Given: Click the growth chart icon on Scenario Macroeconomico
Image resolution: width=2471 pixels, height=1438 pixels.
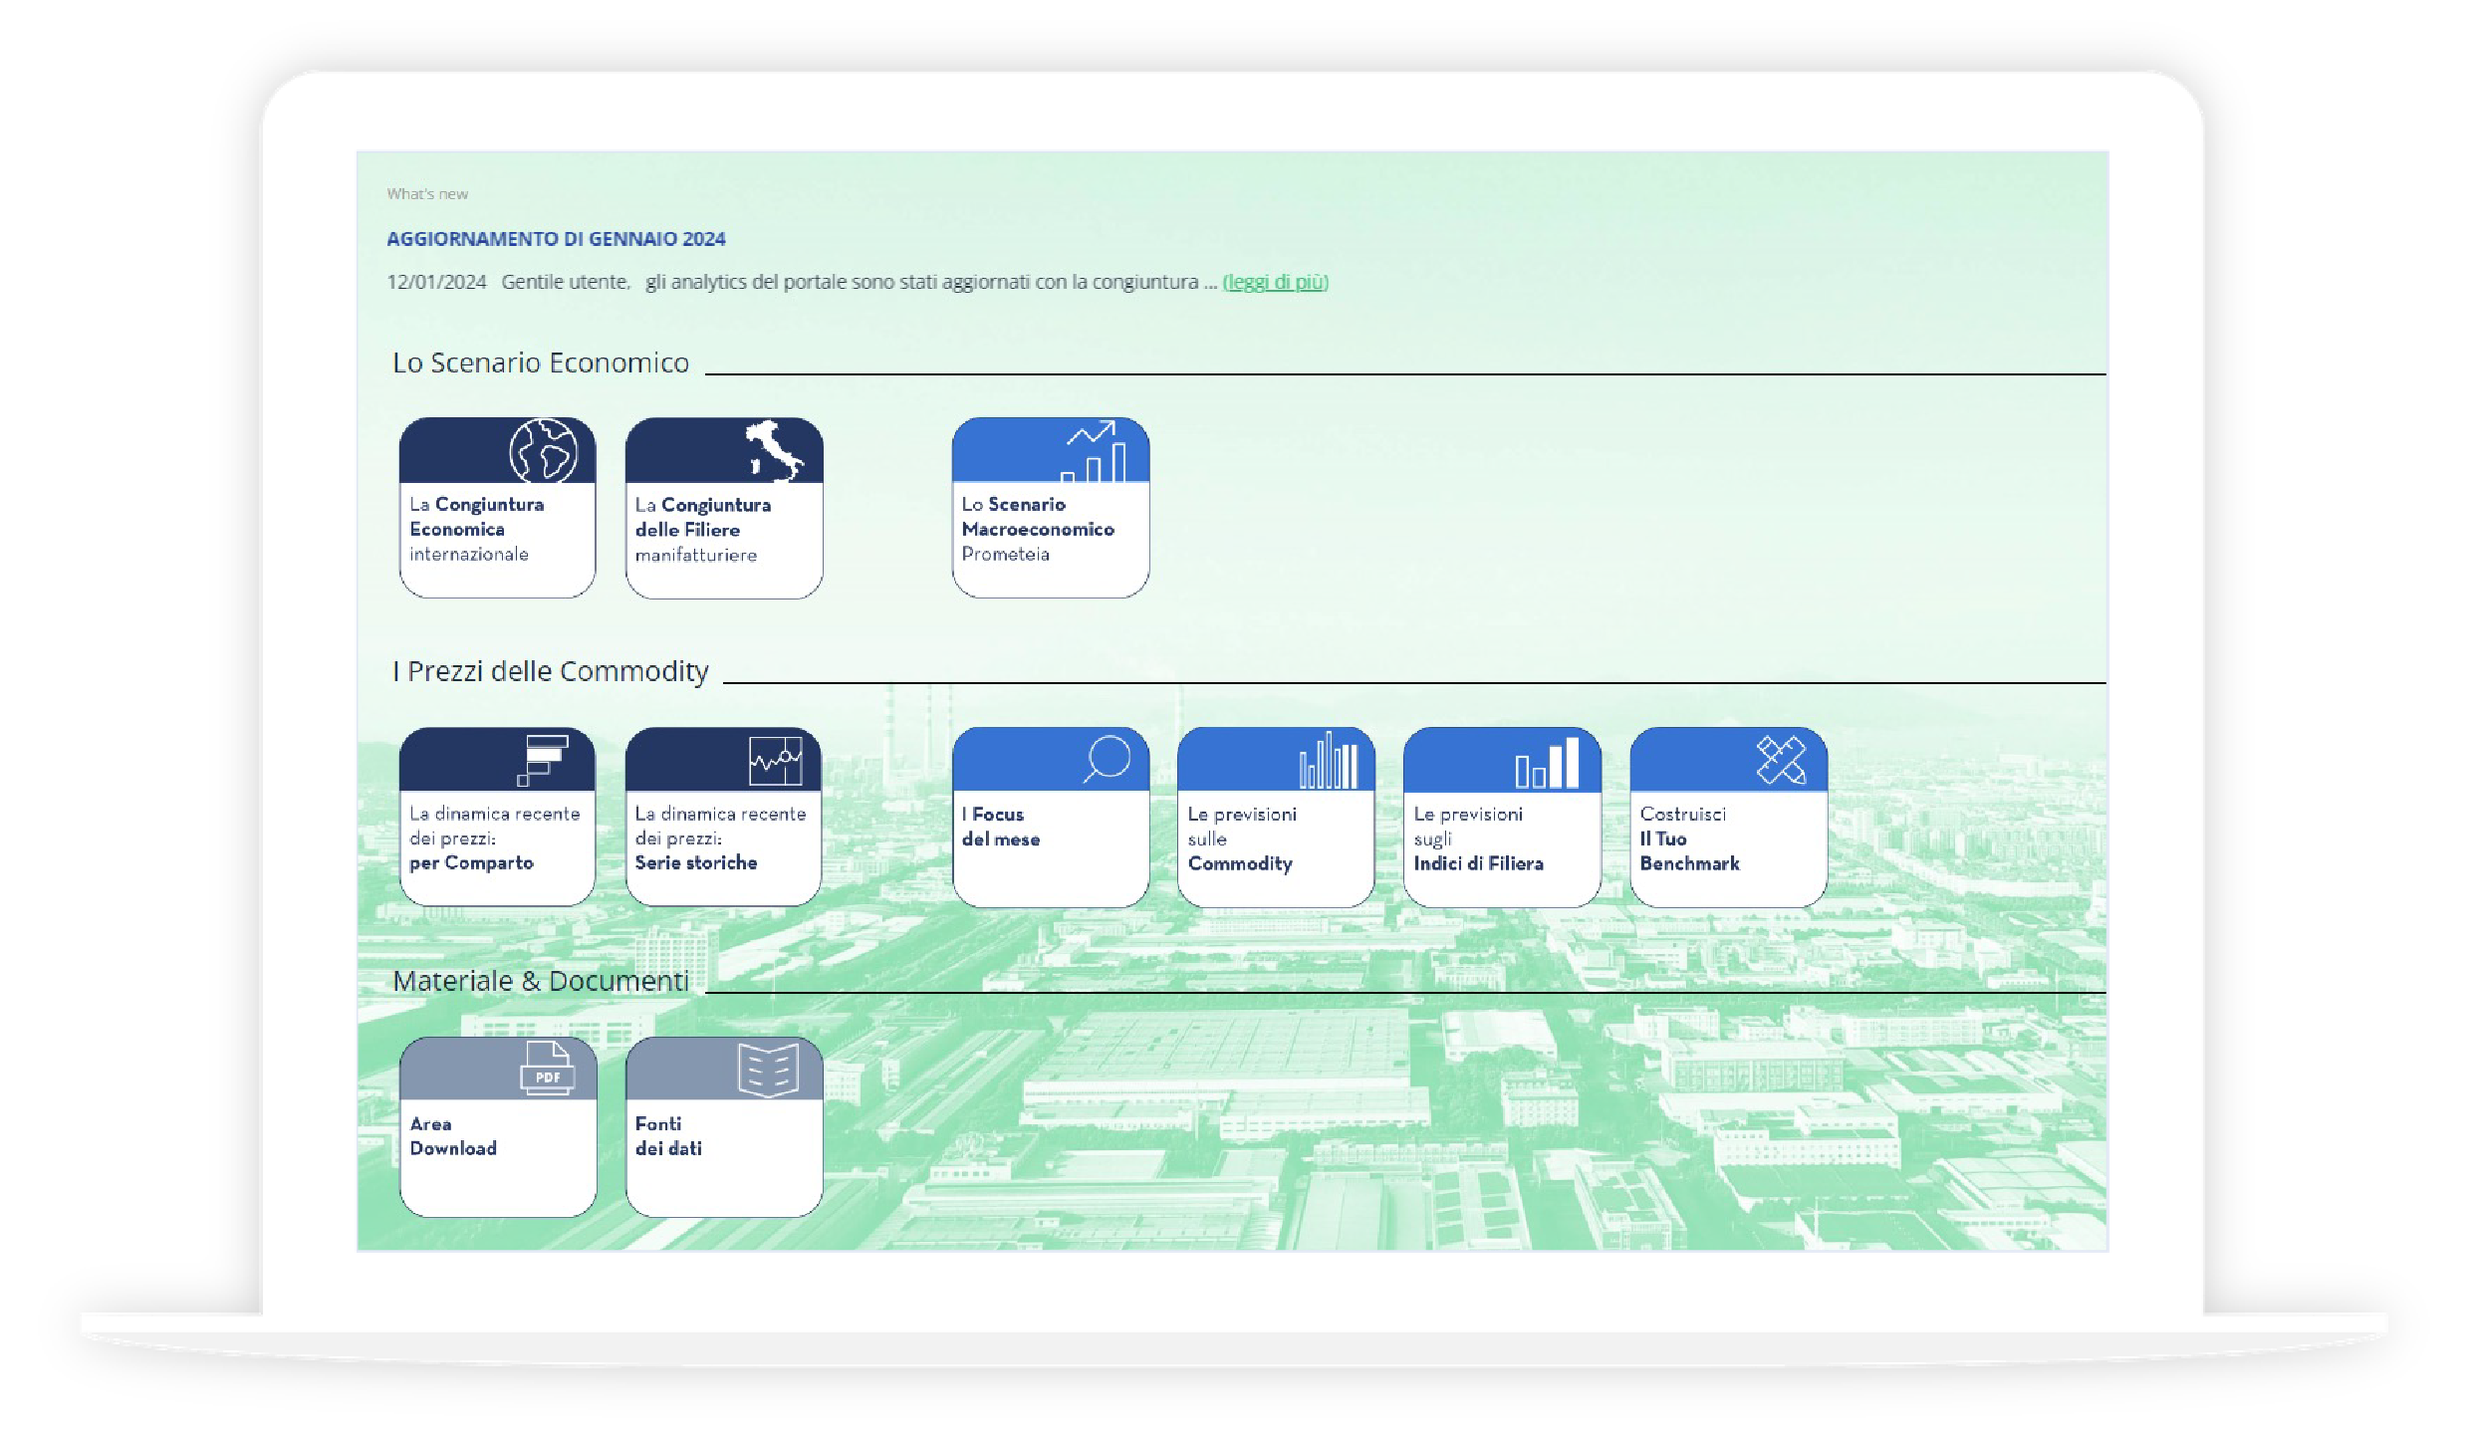Looking at the screenshot, I should (1094, 451).
